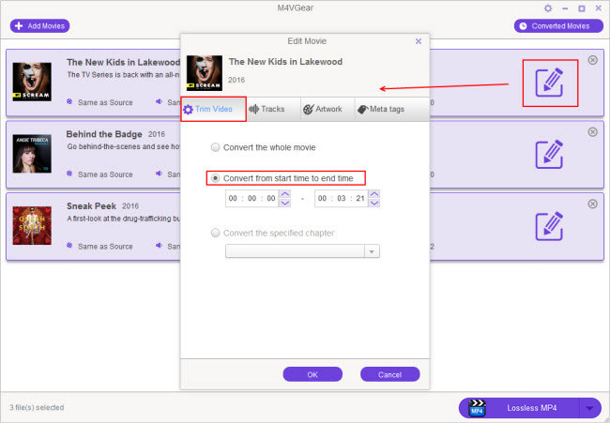This screenshot has width=610, height=423.
Task: Click video icon in Sneak Peek row
Action: (x=69, y=246)
